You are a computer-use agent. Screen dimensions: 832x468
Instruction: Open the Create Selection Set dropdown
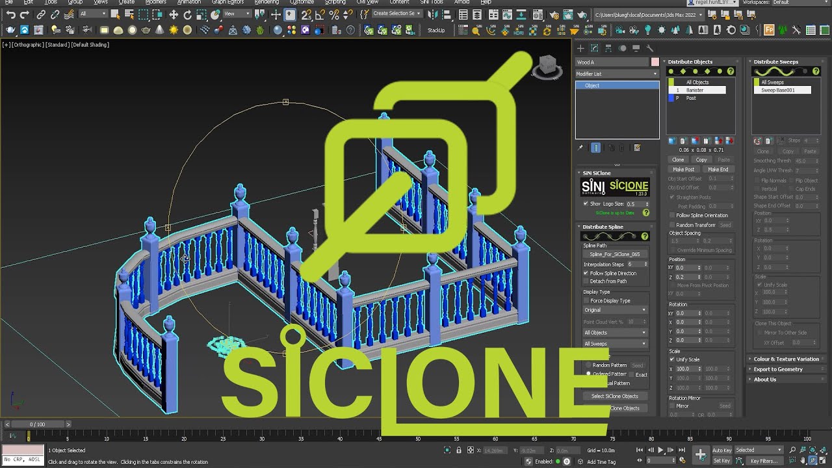tap(397, 14)
